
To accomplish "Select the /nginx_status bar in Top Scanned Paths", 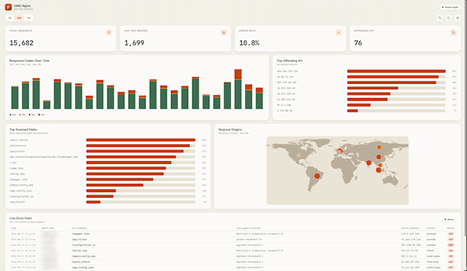I will pyautogui.click(x=141, y=140).
